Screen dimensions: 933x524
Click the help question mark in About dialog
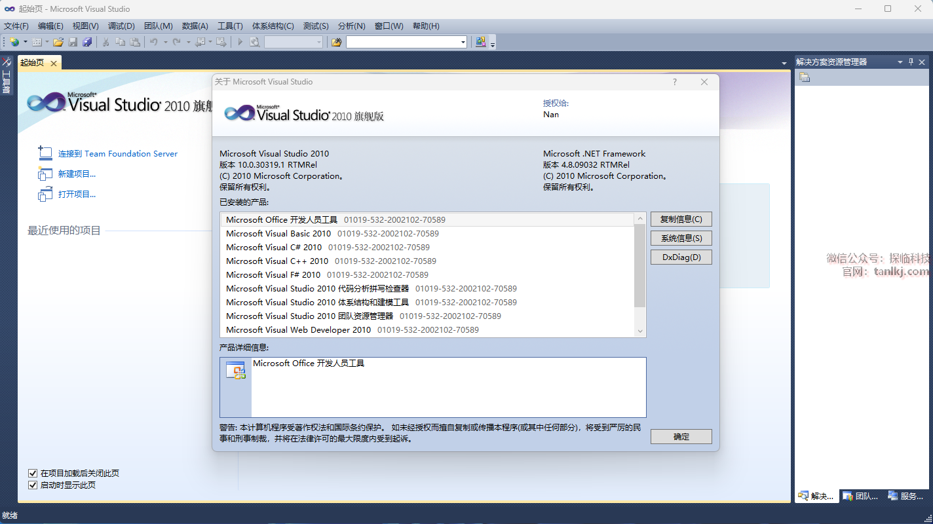[675, 82]
